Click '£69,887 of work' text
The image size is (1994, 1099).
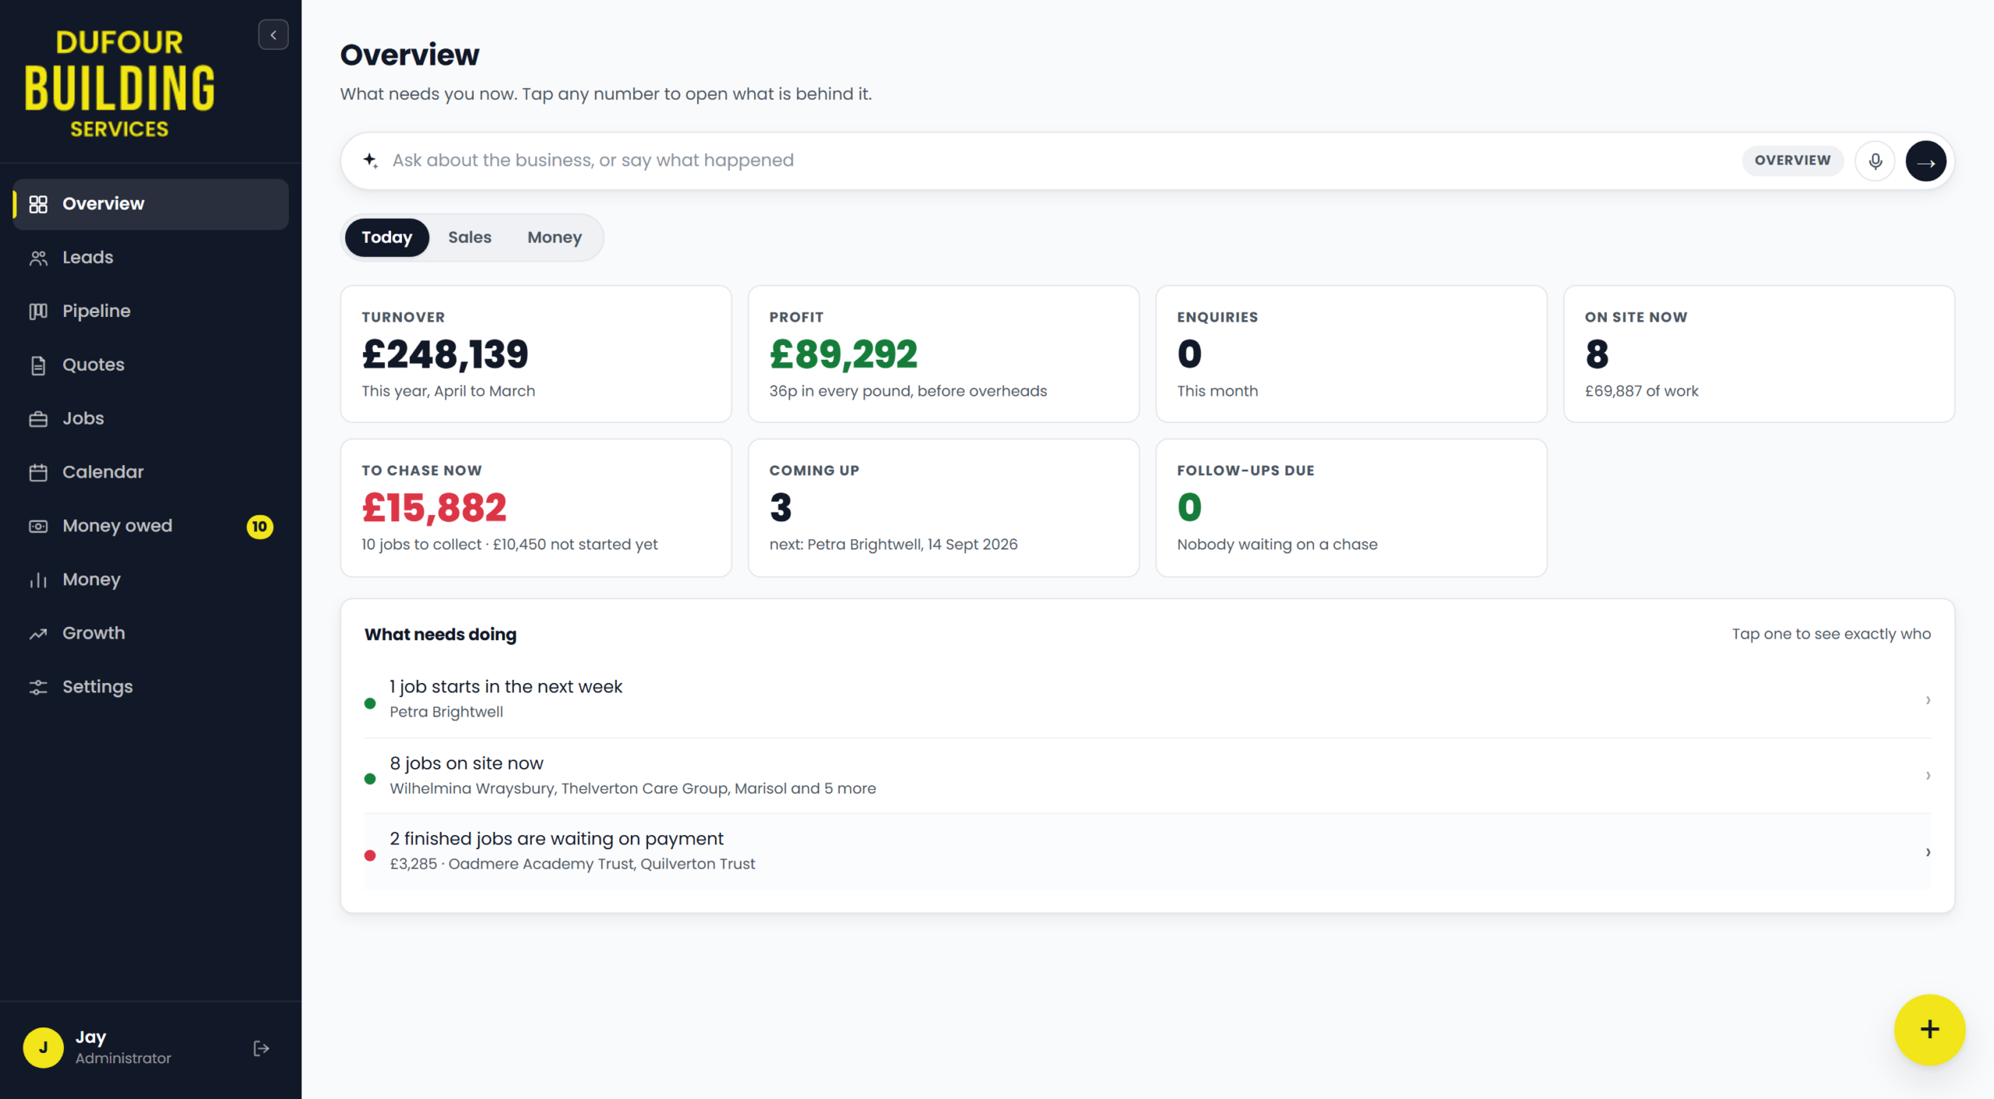(1641, 391)
